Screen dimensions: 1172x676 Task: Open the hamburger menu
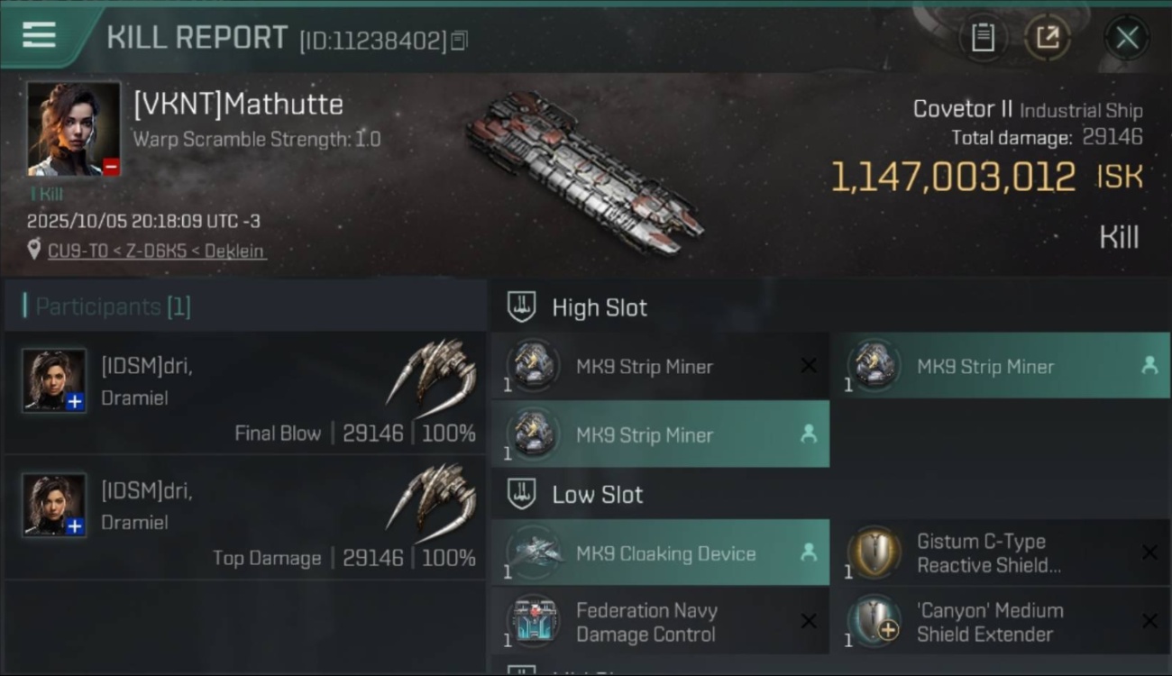(39, 36)
